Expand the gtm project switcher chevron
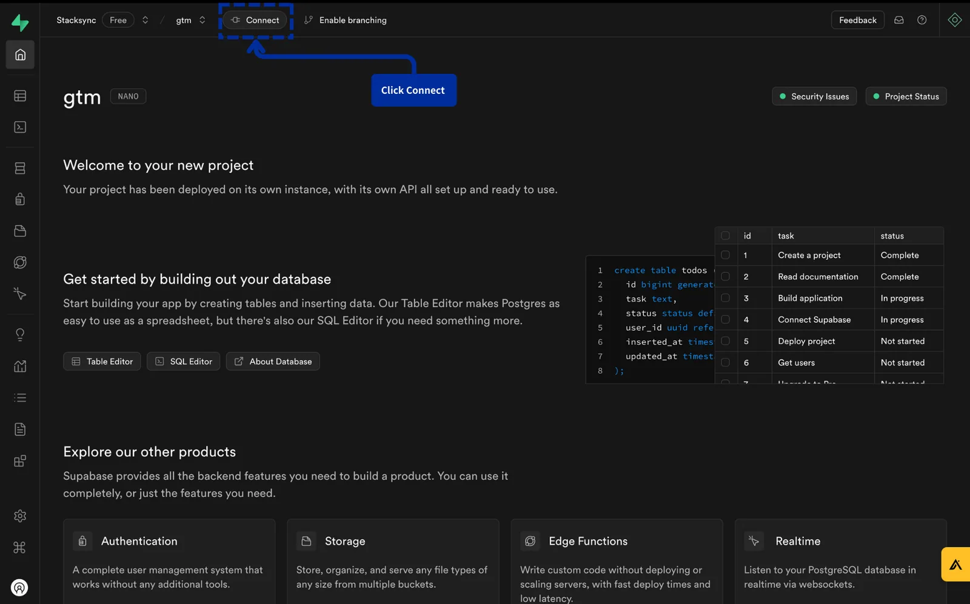 tap(202, 20)
